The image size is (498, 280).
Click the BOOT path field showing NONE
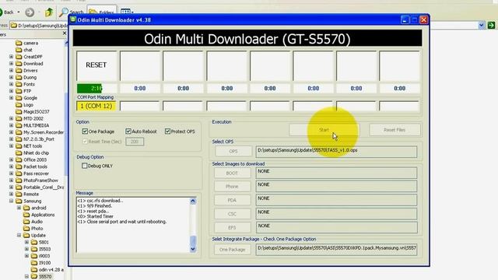point(336,173)
